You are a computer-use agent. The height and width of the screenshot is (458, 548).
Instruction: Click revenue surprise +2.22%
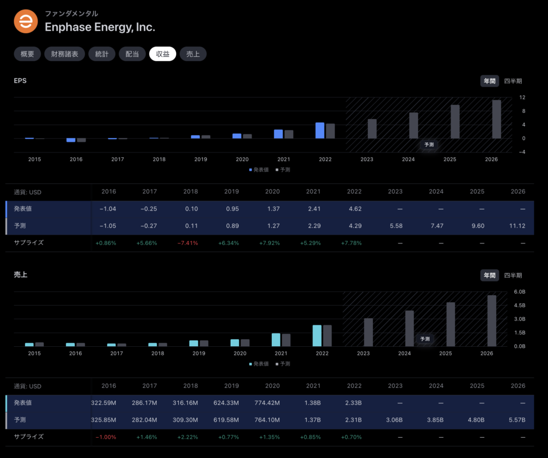(x=188, y=437)
